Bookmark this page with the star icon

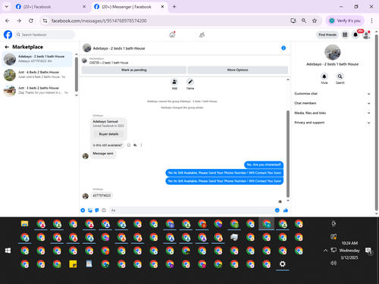315,20
